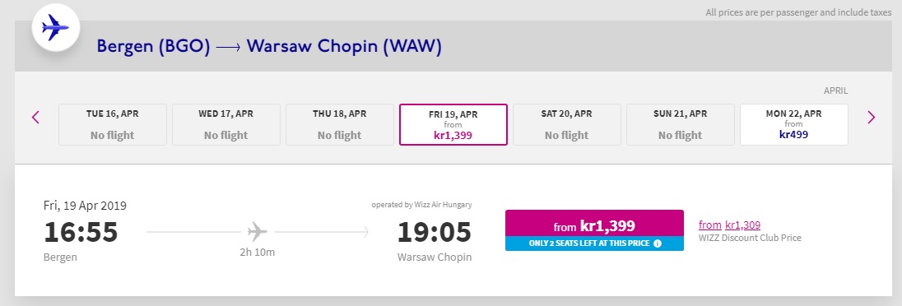Click the 19:05 arrival time
Viewport: 902px width, 306px height.
coord(435,232)
